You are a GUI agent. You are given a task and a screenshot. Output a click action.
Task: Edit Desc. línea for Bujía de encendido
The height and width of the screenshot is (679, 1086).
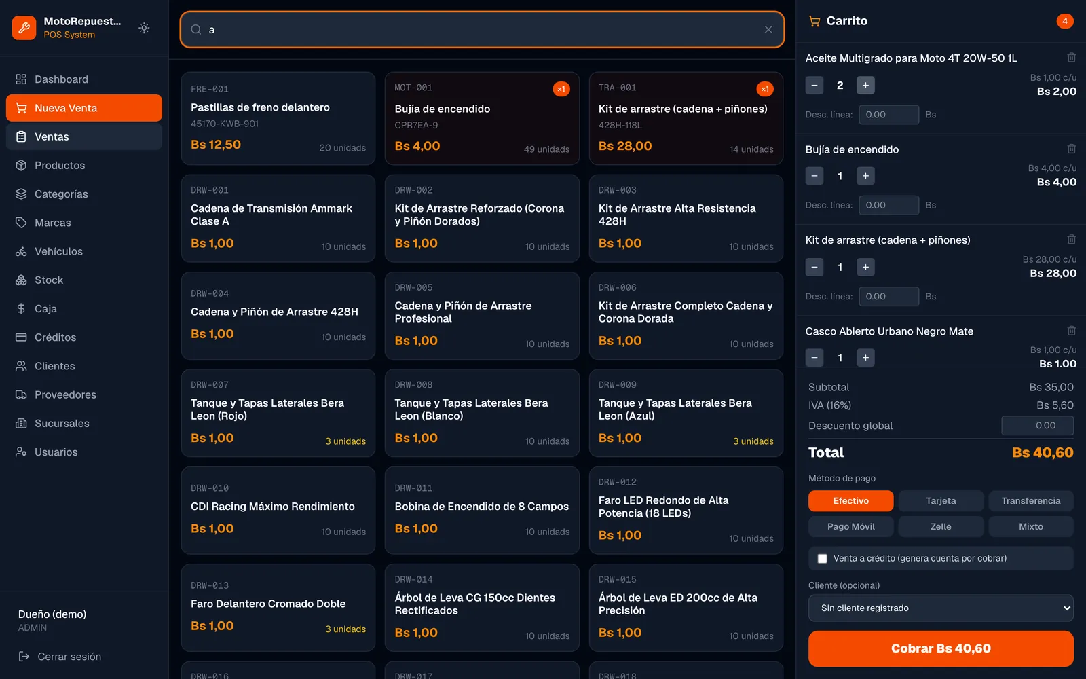[x=888, y=205]
